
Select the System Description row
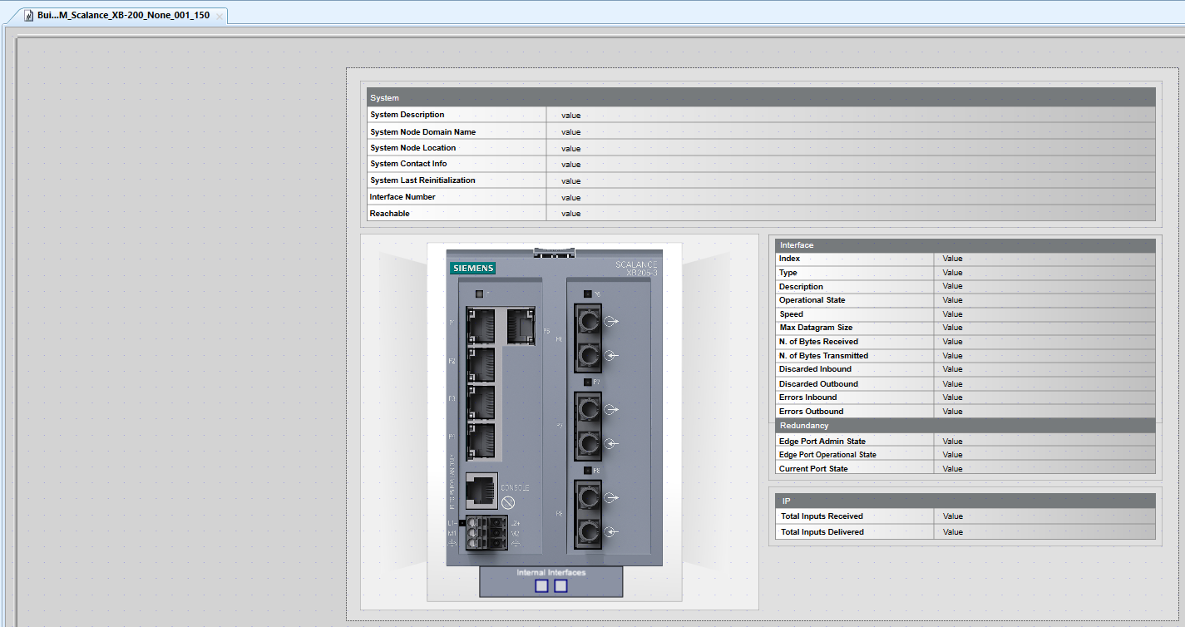[x=456, y=115]
